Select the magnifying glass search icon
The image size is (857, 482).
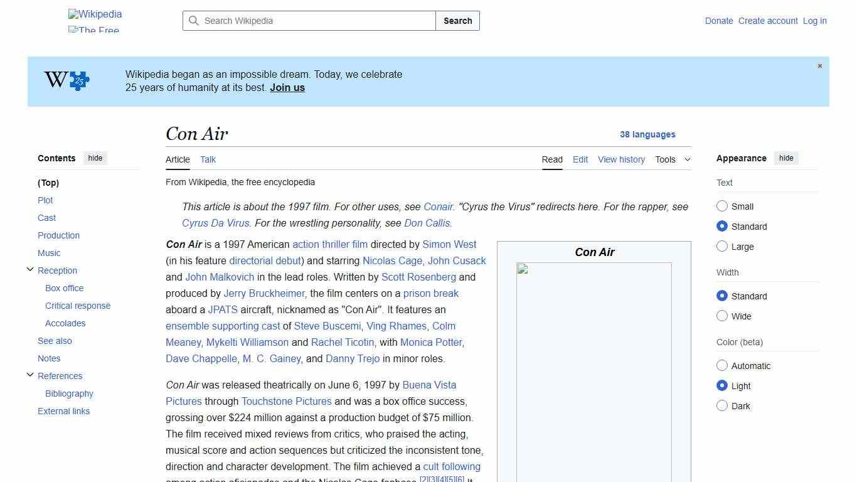point(194,21)
